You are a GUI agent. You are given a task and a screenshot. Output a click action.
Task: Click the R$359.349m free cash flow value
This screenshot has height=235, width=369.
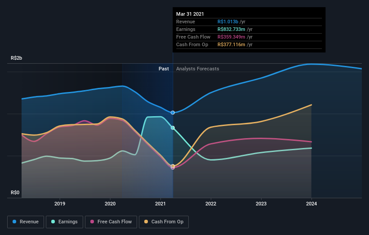click(231, 37)
